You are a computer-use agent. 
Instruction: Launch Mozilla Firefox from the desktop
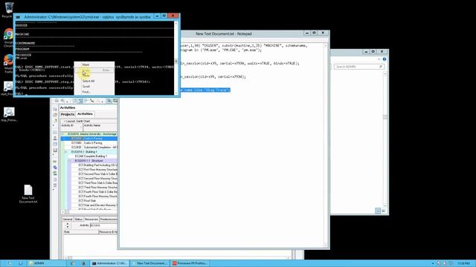click(8, 63)
